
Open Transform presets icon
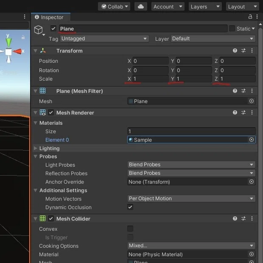point(243,50)
